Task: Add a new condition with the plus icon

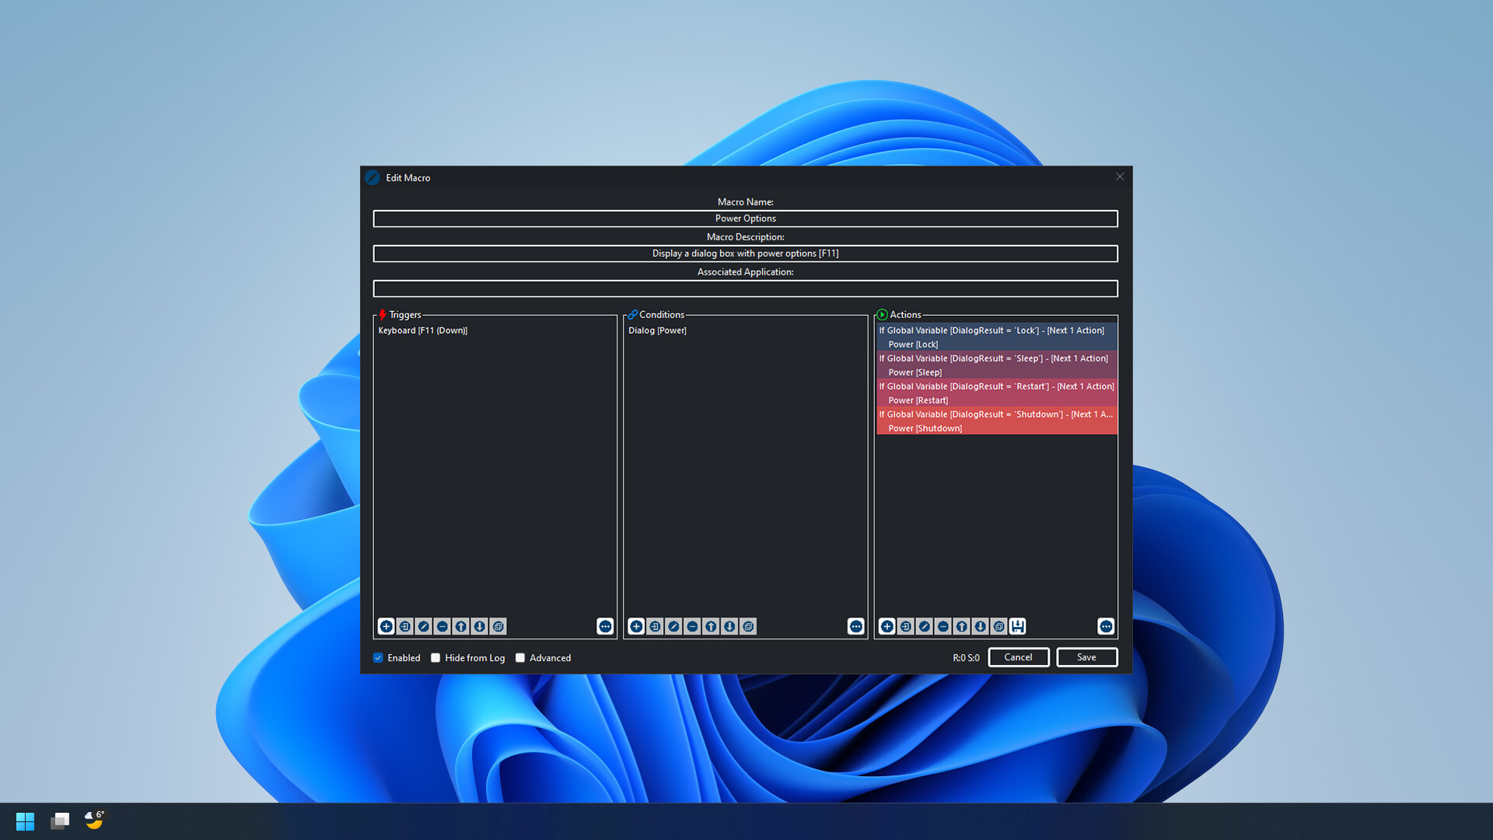Action: click(x=636, y=626)
